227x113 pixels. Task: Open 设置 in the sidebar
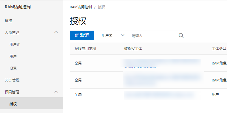click(x=13, y=68)
